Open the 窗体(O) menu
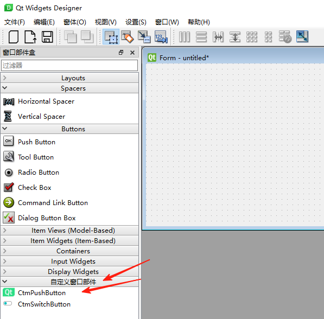The width and height of the screenshot is (324, 319). coord(74,22)
